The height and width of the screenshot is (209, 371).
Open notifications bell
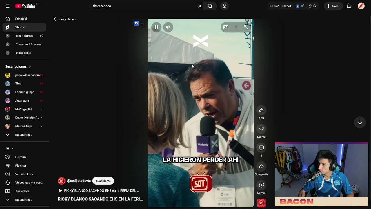pos(349,6)
